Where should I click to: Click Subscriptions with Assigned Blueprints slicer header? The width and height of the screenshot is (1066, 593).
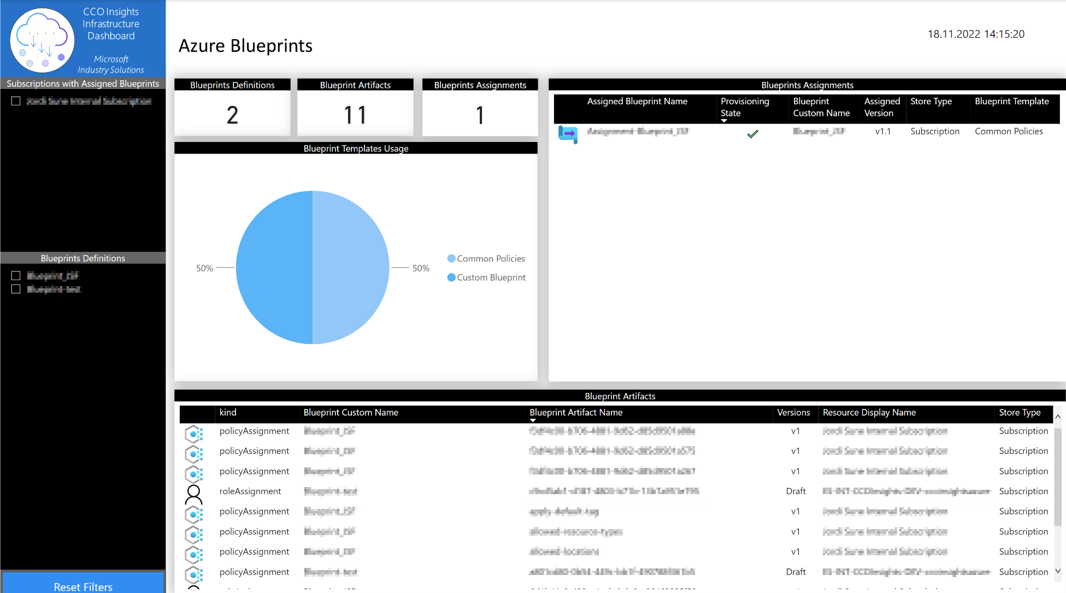point(83,84)
